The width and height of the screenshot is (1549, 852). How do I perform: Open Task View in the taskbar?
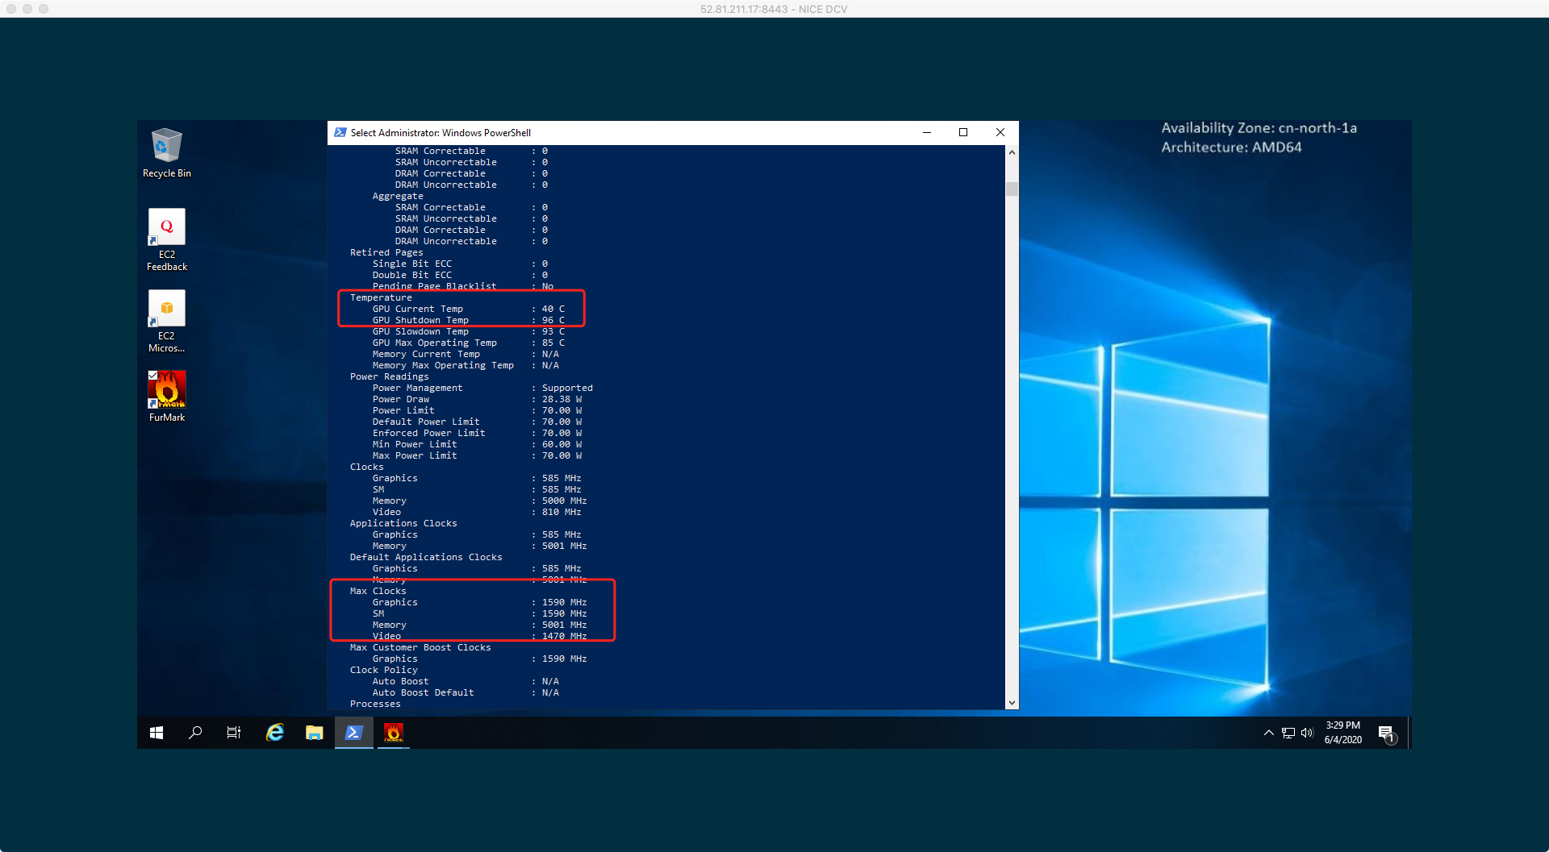[x=234, y=733]
